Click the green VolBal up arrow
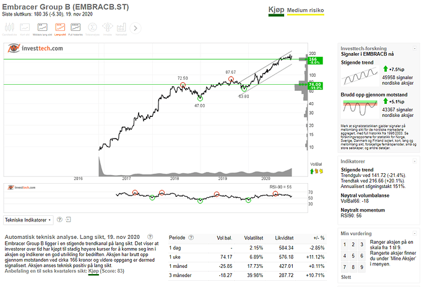The image size is (427, 287). coord(312,171)
